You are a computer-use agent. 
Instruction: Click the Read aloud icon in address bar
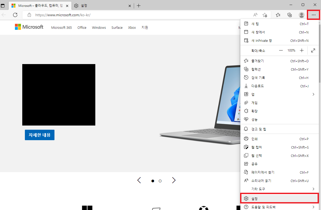(255, 15)
